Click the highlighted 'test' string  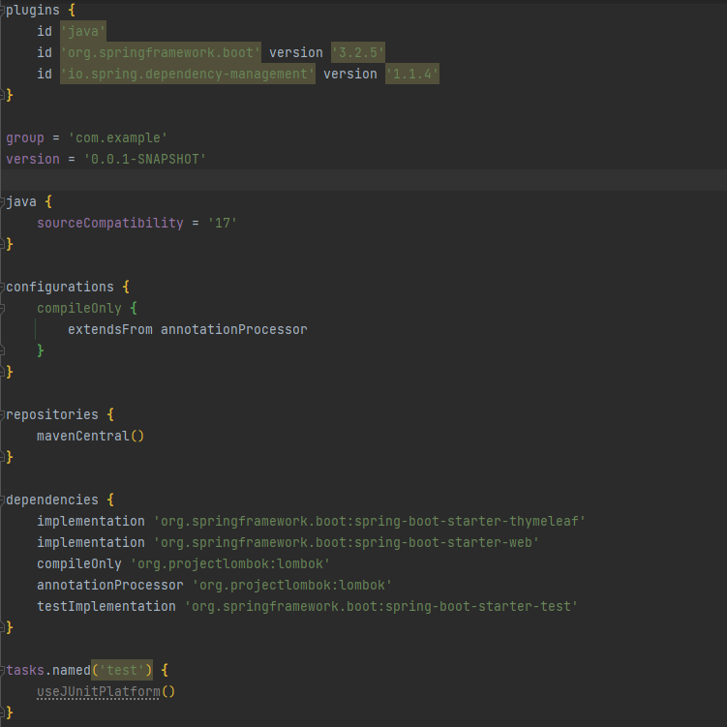coord(122,670)
